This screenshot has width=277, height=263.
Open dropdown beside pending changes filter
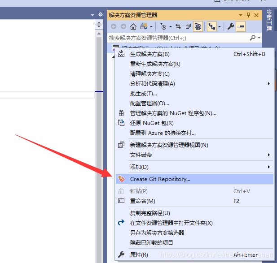(171, 26)
